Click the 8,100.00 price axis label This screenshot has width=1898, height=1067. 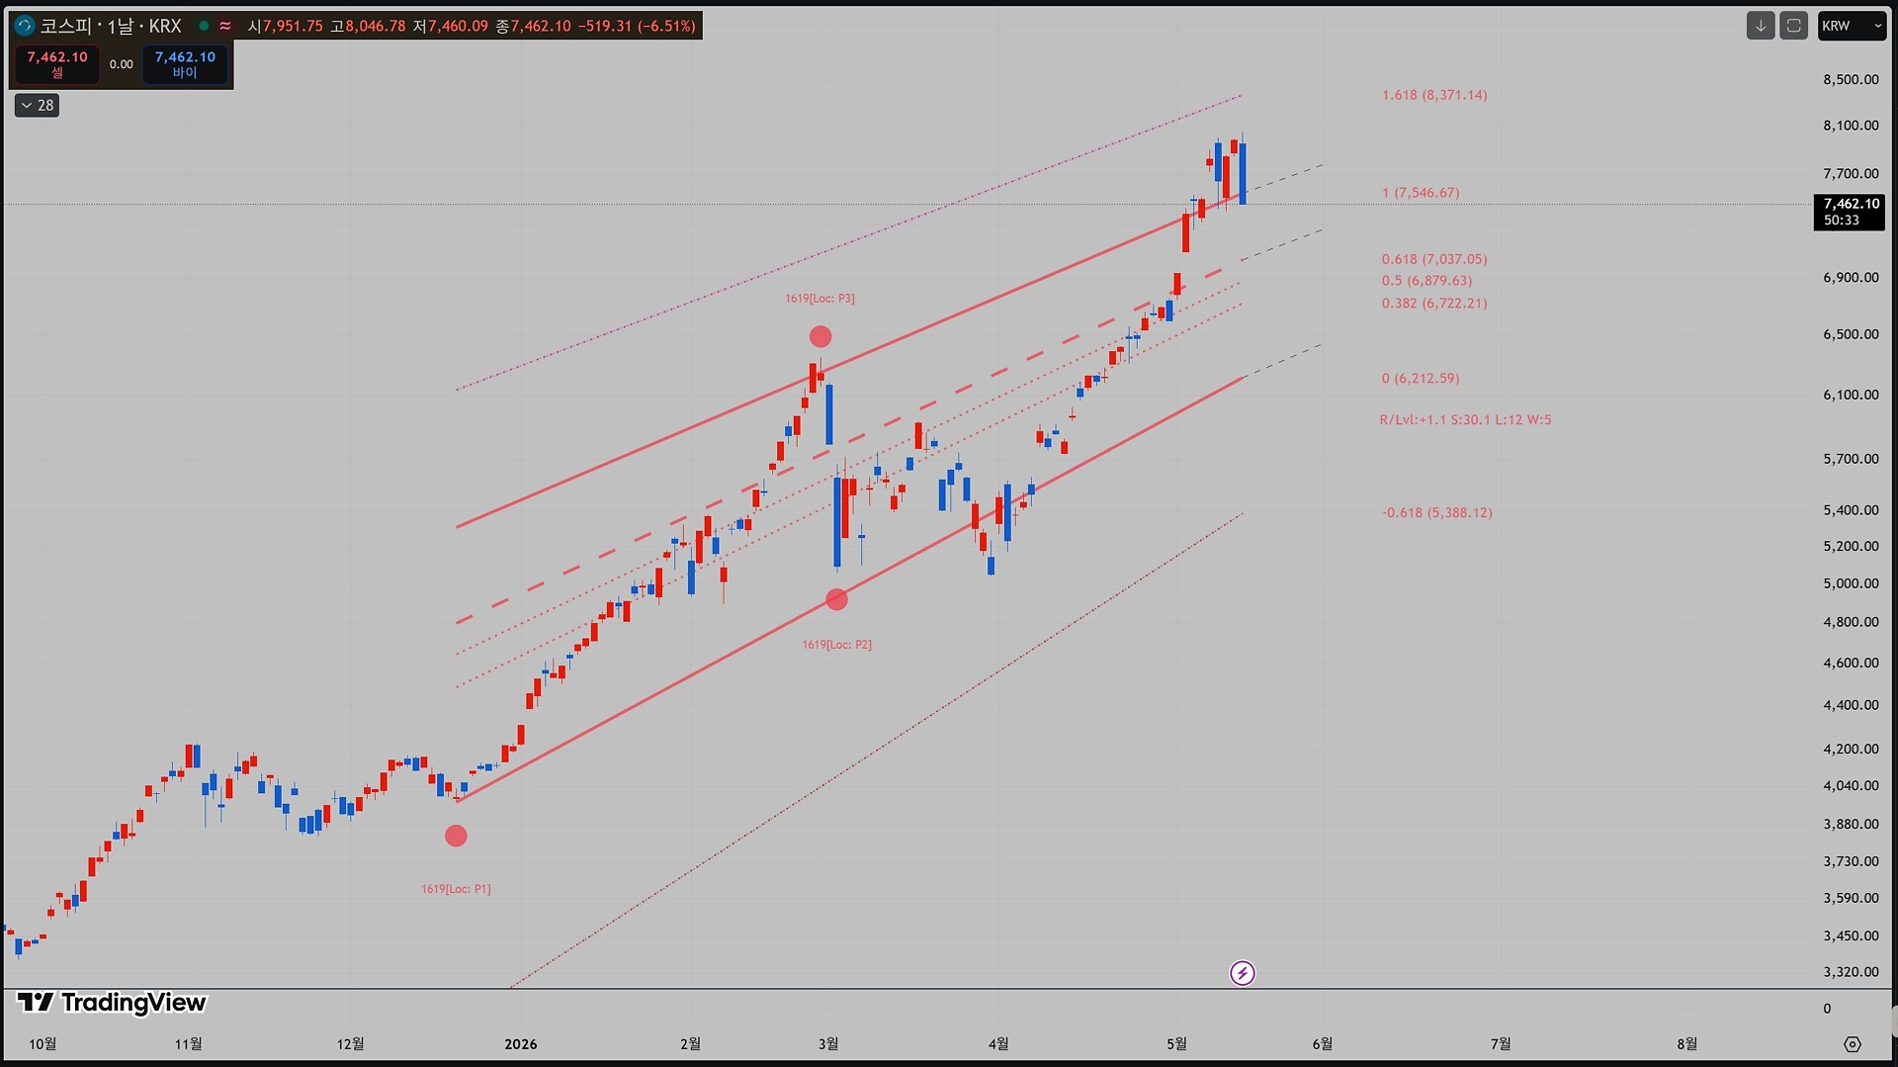[1851, 126]
